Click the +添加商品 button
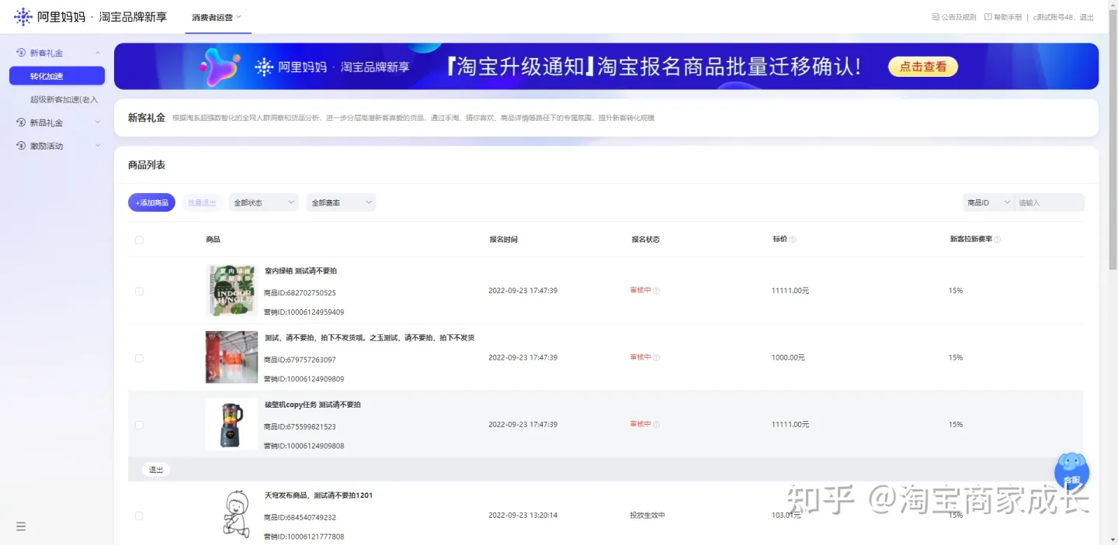Viewport: 1118px width, 545px height. click(x=151, y=202)
